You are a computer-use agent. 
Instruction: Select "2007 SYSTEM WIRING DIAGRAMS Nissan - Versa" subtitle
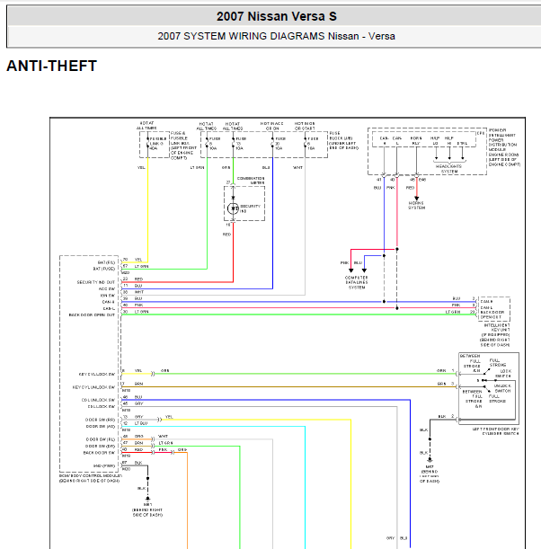[276, 36]
